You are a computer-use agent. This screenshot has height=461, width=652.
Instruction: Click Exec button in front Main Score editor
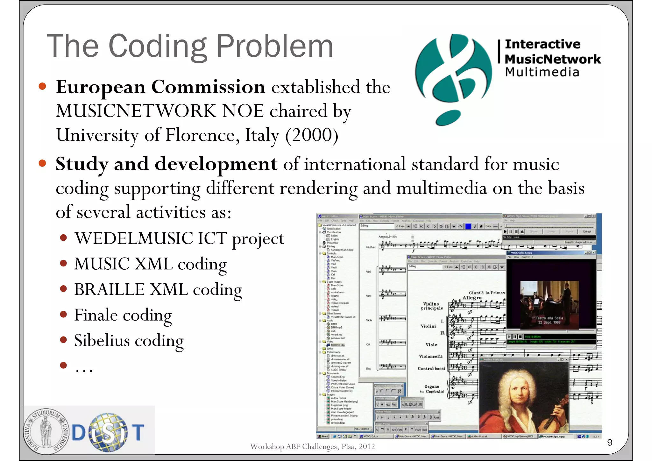pyautogui.click(x=448, y=267)
